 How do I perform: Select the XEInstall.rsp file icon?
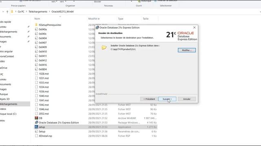point(36,136)
